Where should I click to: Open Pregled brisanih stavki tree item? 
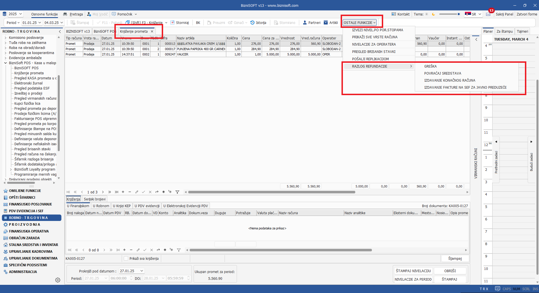pos(32,149)
